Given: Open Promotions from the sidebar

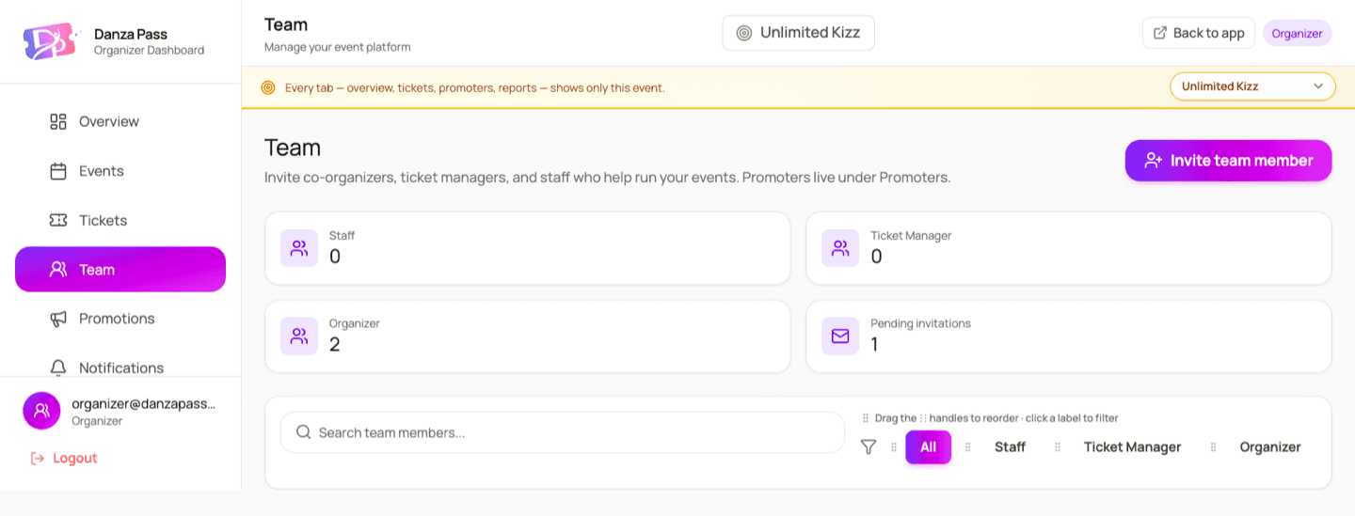Looking at the screenshot, I should 120,319.
